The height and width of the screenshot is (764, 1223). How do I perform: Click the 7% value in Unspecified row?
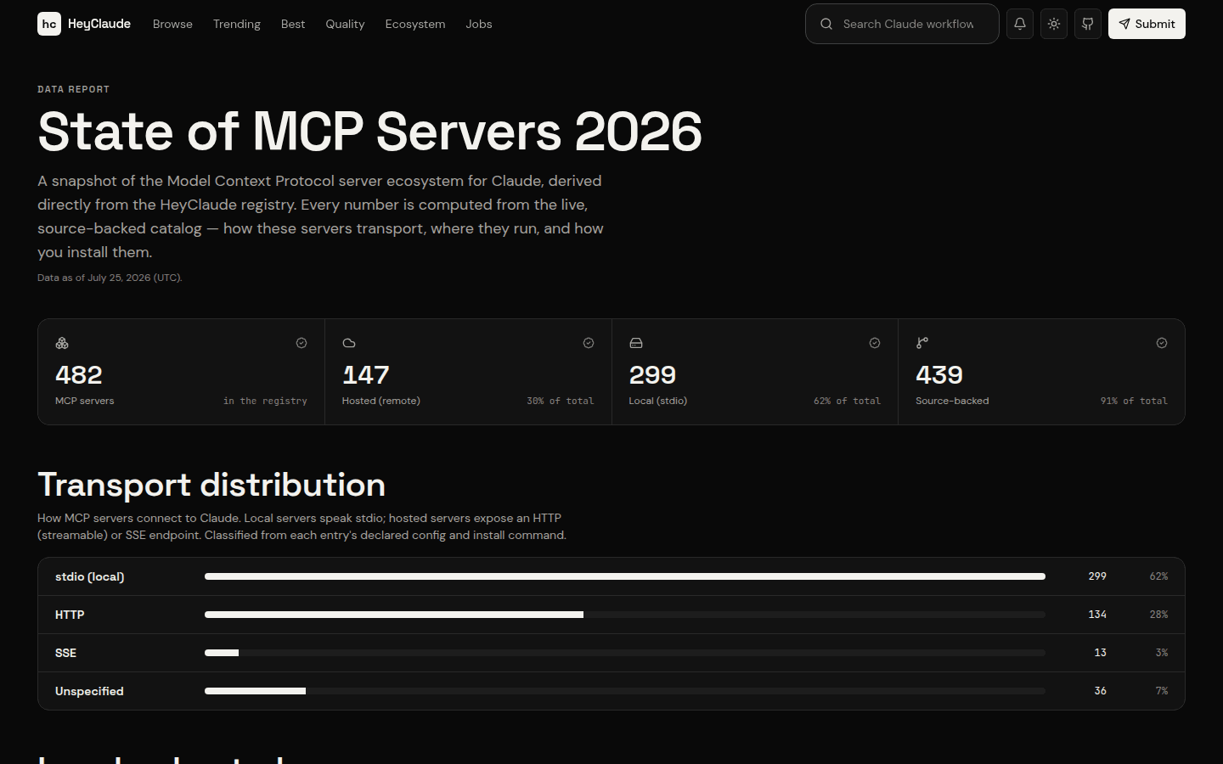(x=1162, y=691)
